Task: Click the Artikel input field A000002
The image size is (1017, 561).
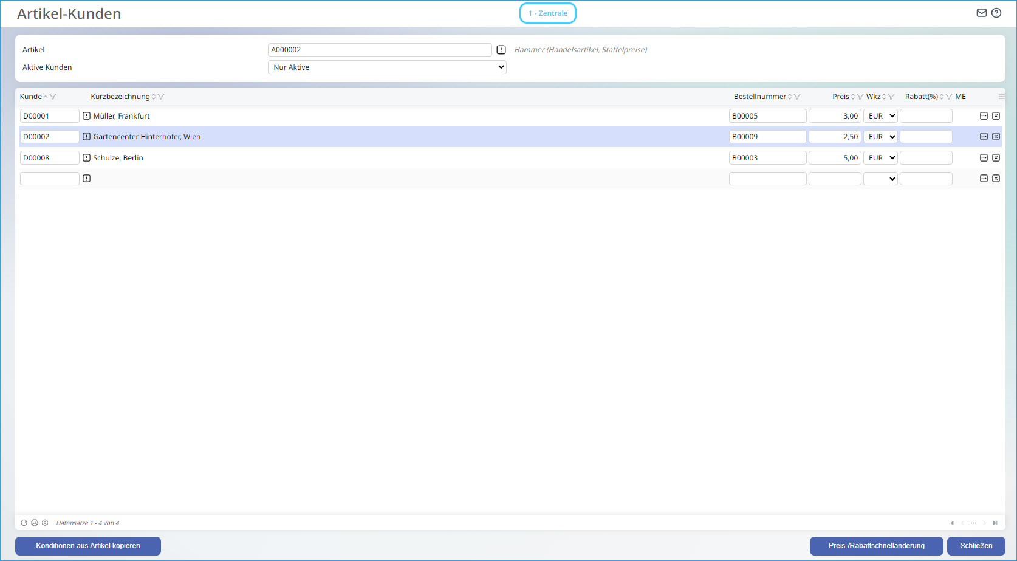Action: [380, 50]
